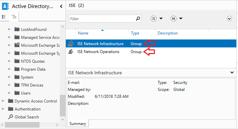Select the TPM Devices folder icon
The image size is (238, 129).
(17, 85)
